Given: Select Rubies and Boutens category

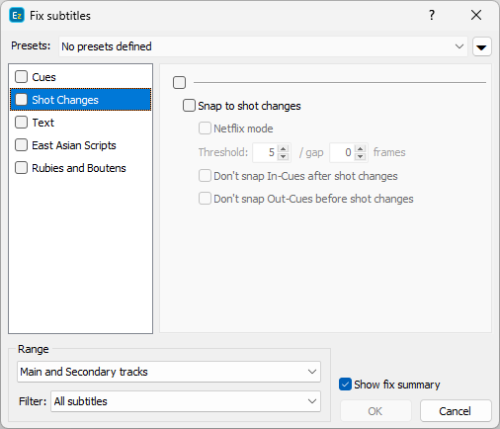Looking at the screenshot, I should (x=79, y=168).
